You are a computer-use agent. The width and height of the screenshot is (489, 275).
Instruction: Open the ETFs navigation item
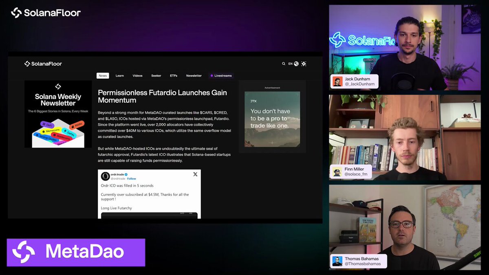tap(174, 76)
